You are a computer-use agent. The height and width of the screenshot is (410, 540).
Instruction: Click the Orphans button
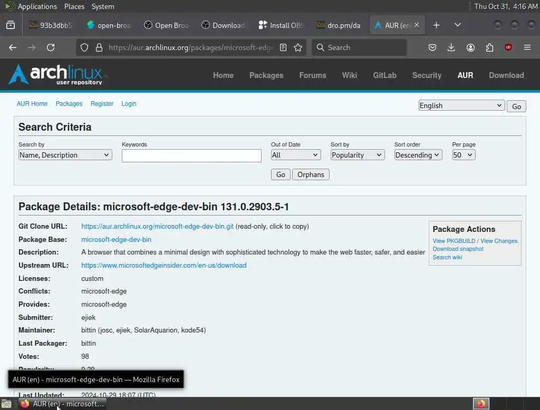click(311, 174)
